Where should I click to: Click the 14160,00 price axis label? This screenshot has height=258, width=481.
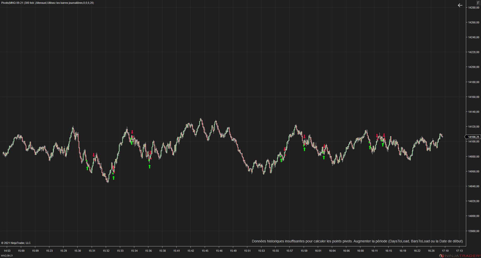point(474,97)
